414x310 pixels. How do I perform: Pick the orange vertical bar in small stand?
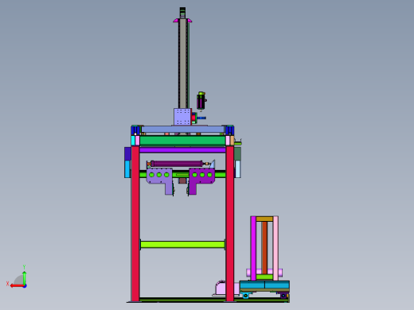coord(264,248)
